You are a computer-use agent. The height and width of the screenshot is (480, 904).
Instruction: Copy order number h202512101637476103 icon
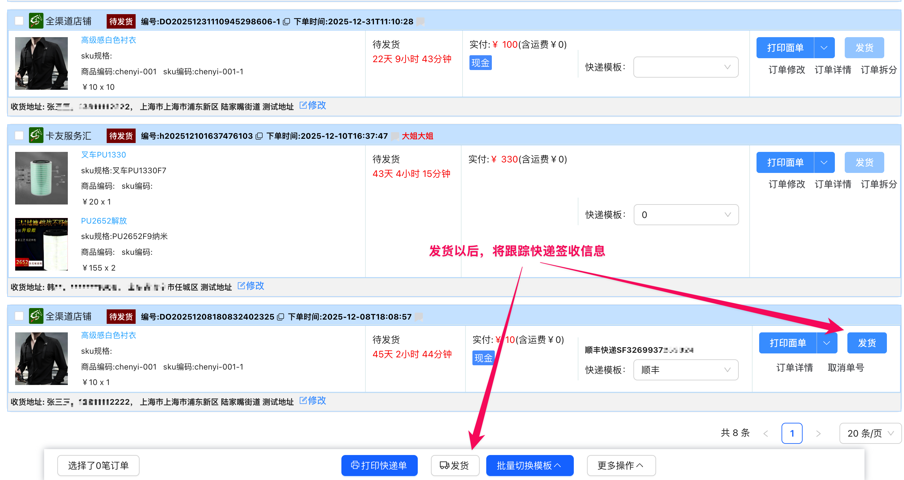[259, 136]
